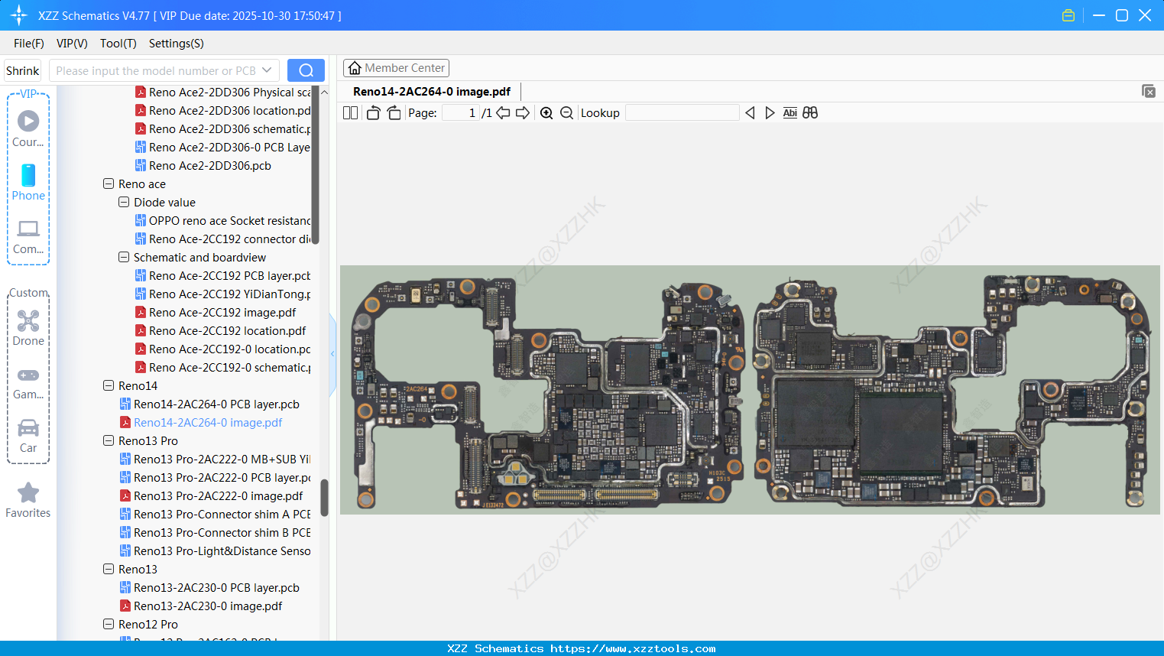Click the Lookup text input field
The height and width of the screenshot is (656, 1164).
(682, 113)
